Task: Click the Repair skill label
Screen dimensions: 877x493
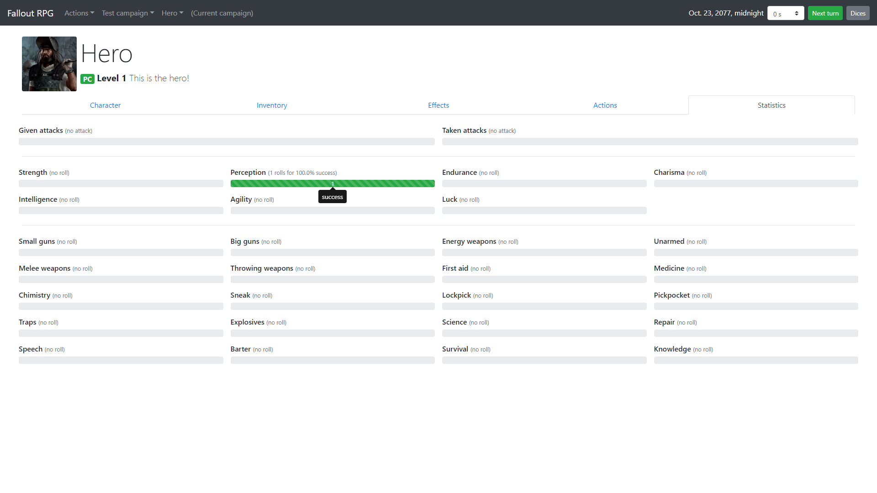Action: click(664, 322)
